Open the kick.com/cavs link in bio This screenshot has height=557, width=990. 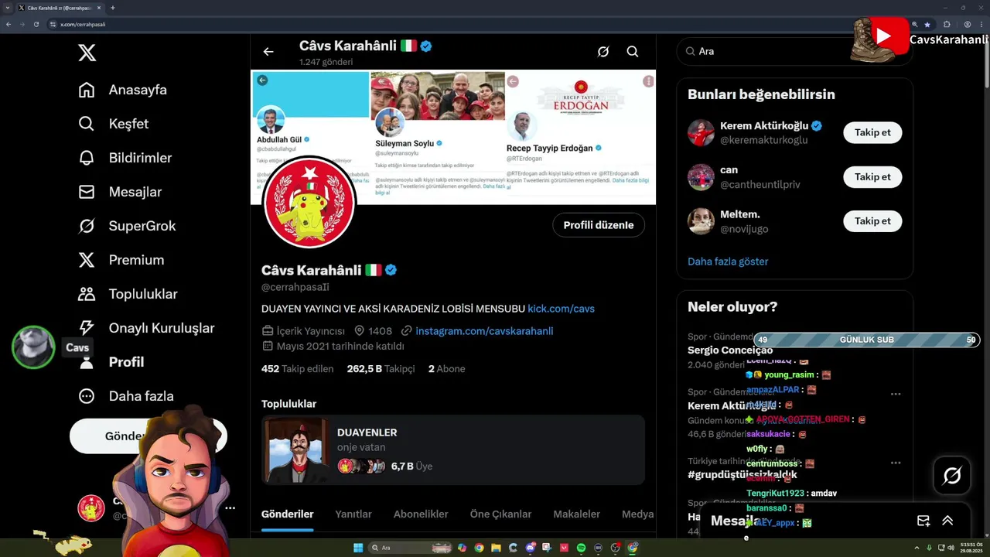(561, 309)
